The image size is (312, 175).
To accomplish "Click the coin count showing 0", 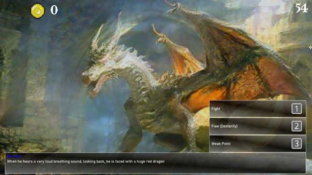I will pos(54,10).
